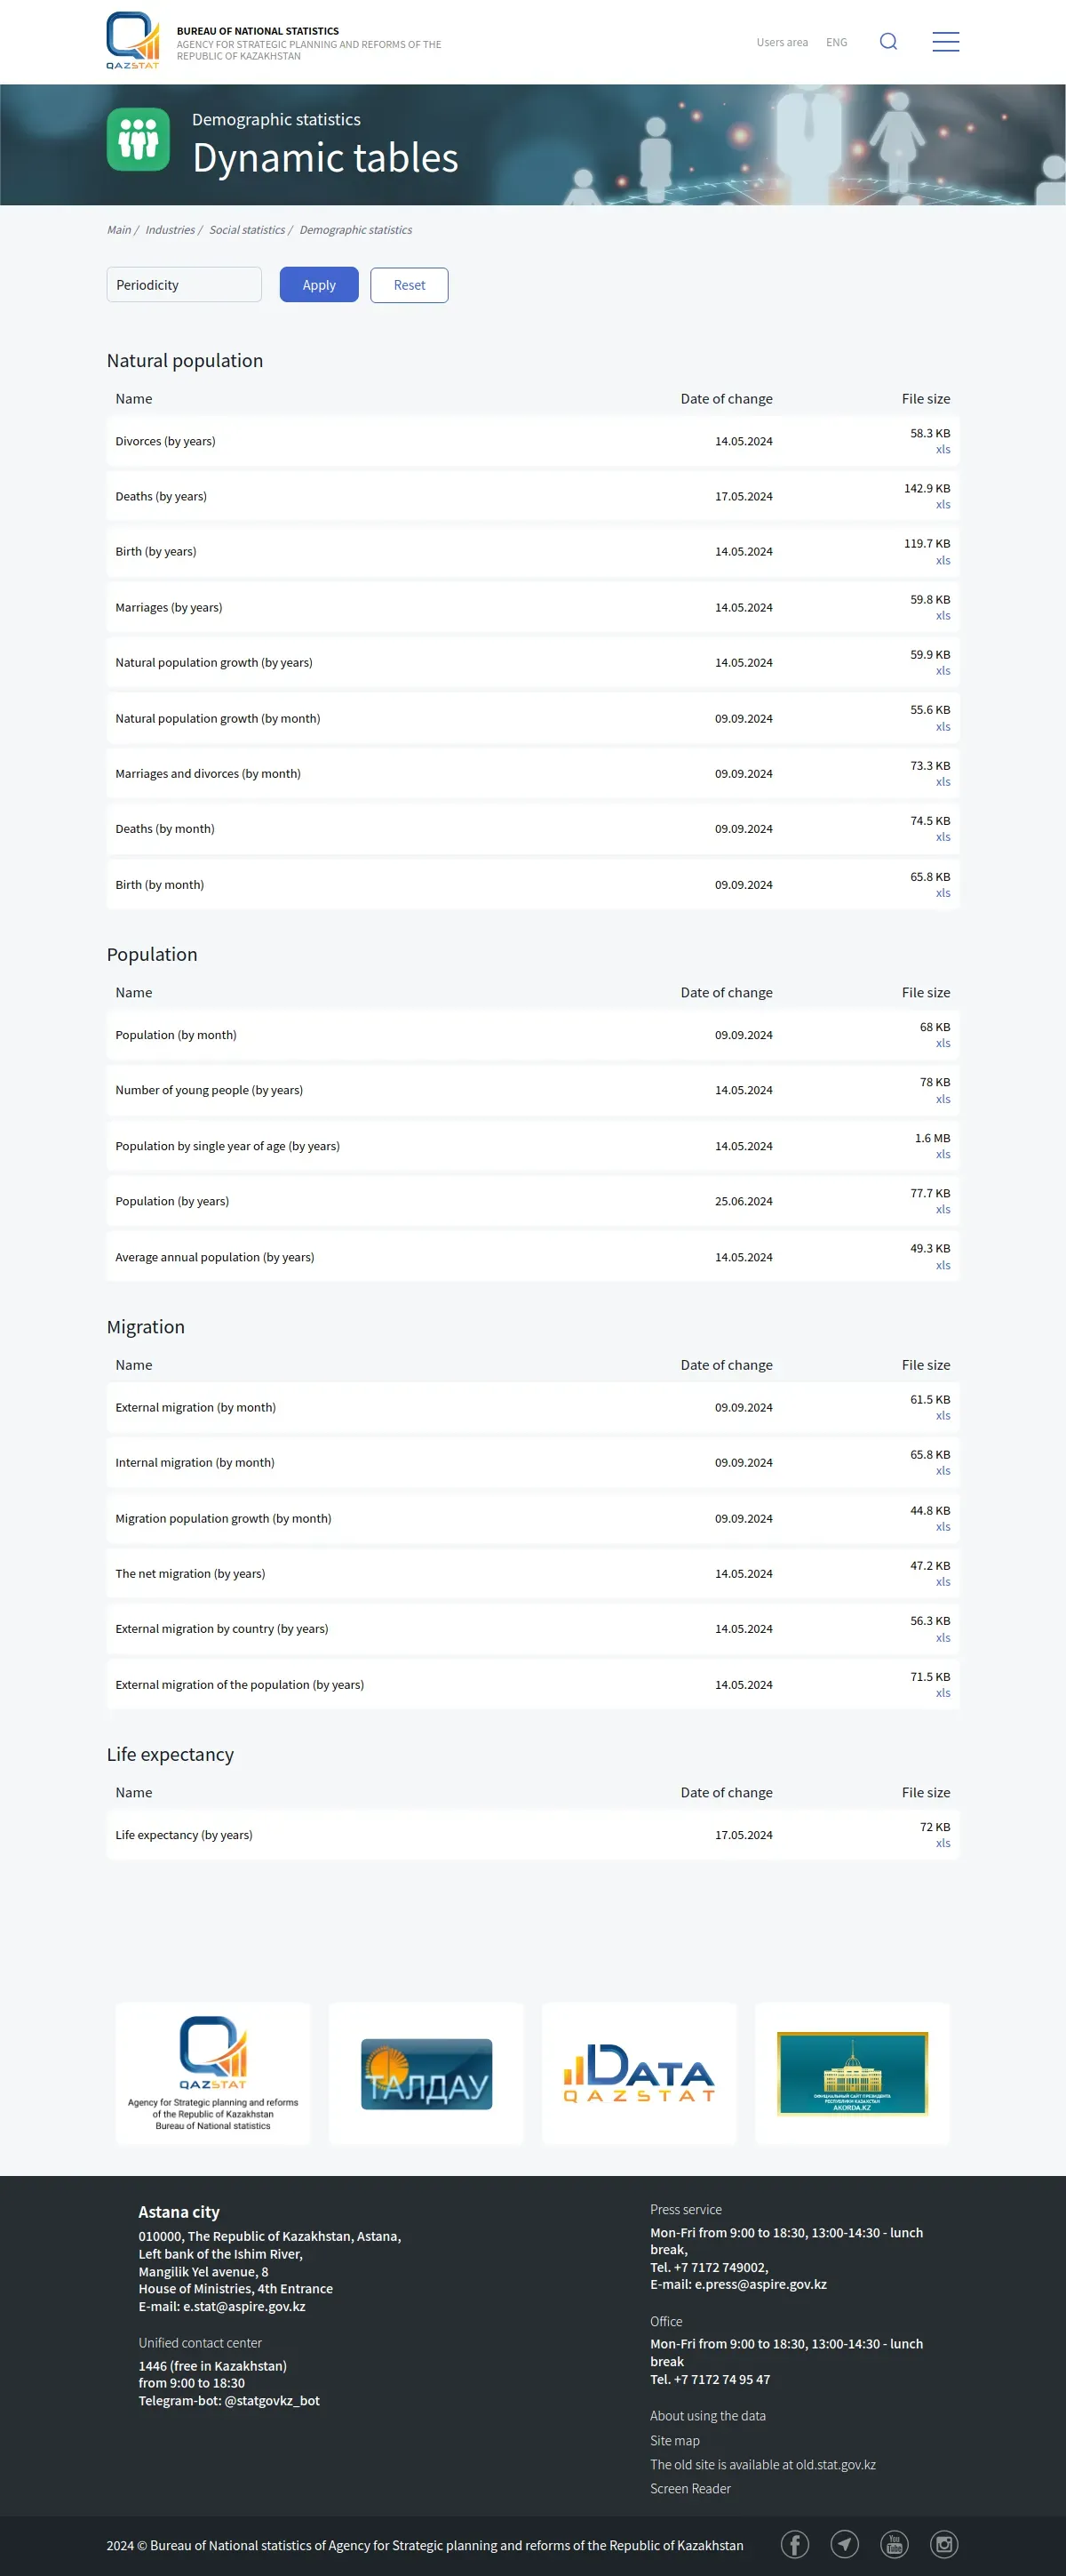
Task: Click the green demographic statistics people icon
Action: pyautogui.click(x=138, y=139)
